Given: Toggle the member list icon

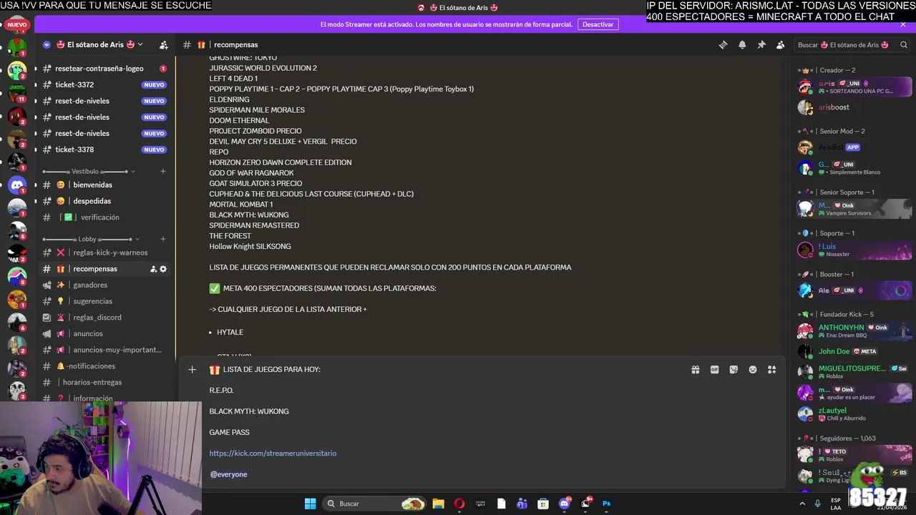Looking at the screenshot, I should tap(780, 44).
